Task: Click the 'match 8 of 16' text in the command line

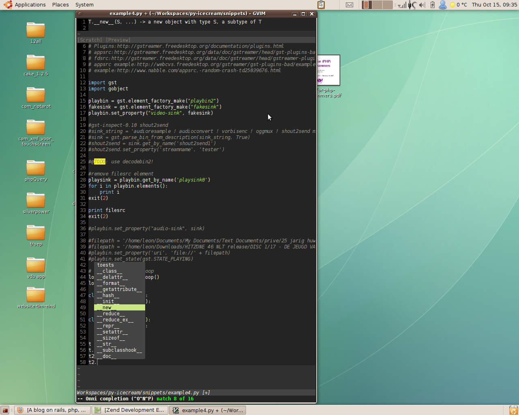Action: [175, 399]
